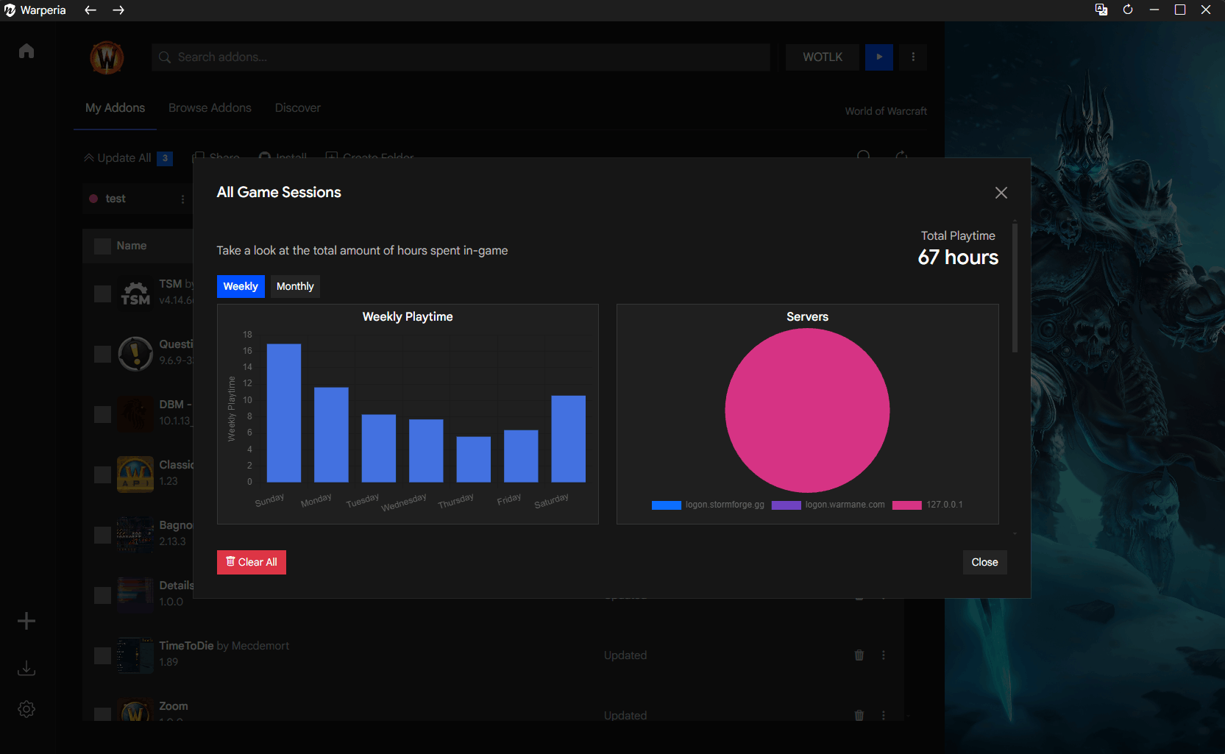Viewport: 1225px width, 754px height.
Task: Click the Saturday bar in the chart
Action: pos(569,439)
